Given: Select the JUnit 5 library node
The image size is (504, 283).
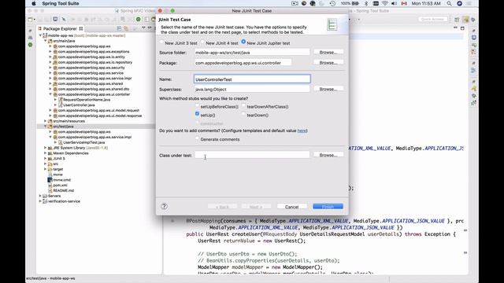Looking at the screenshot, I should 59,159.
